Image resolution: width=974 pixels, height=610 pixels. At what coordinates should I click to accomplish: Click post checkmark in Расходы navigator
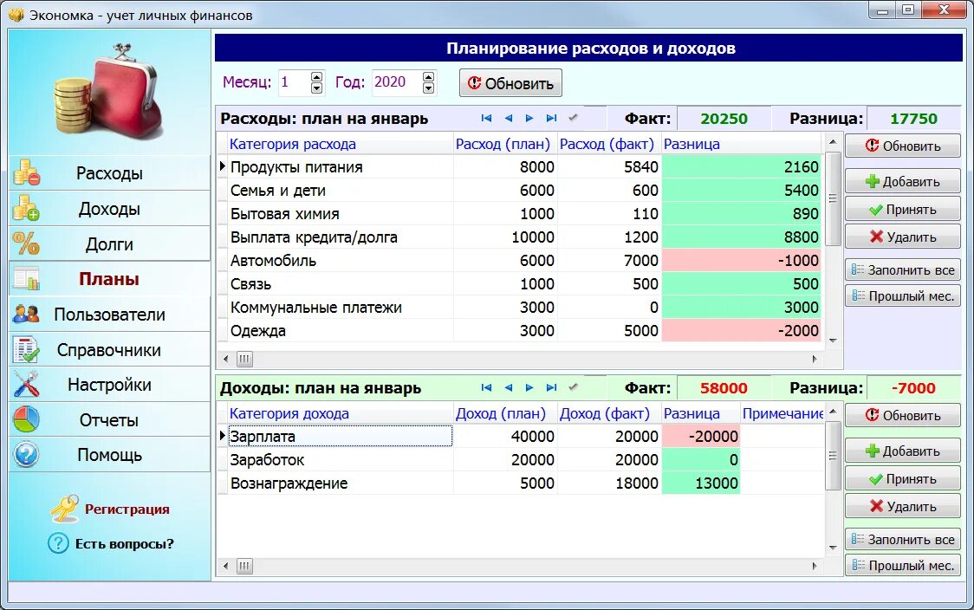point(573,118)
